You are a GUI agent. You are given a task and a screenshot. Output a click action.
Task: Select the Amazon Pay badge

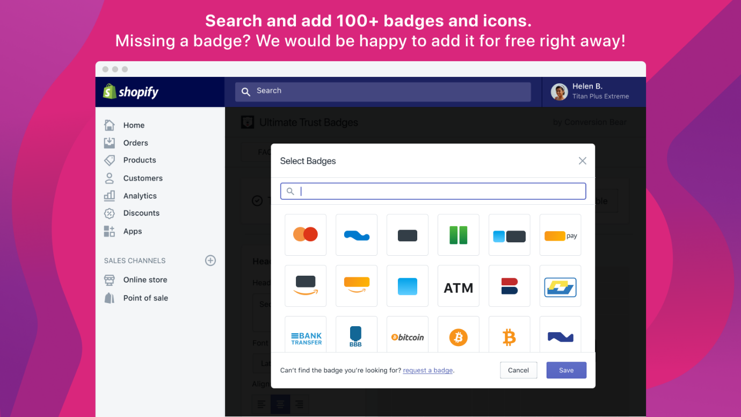[x=560, y=235]
